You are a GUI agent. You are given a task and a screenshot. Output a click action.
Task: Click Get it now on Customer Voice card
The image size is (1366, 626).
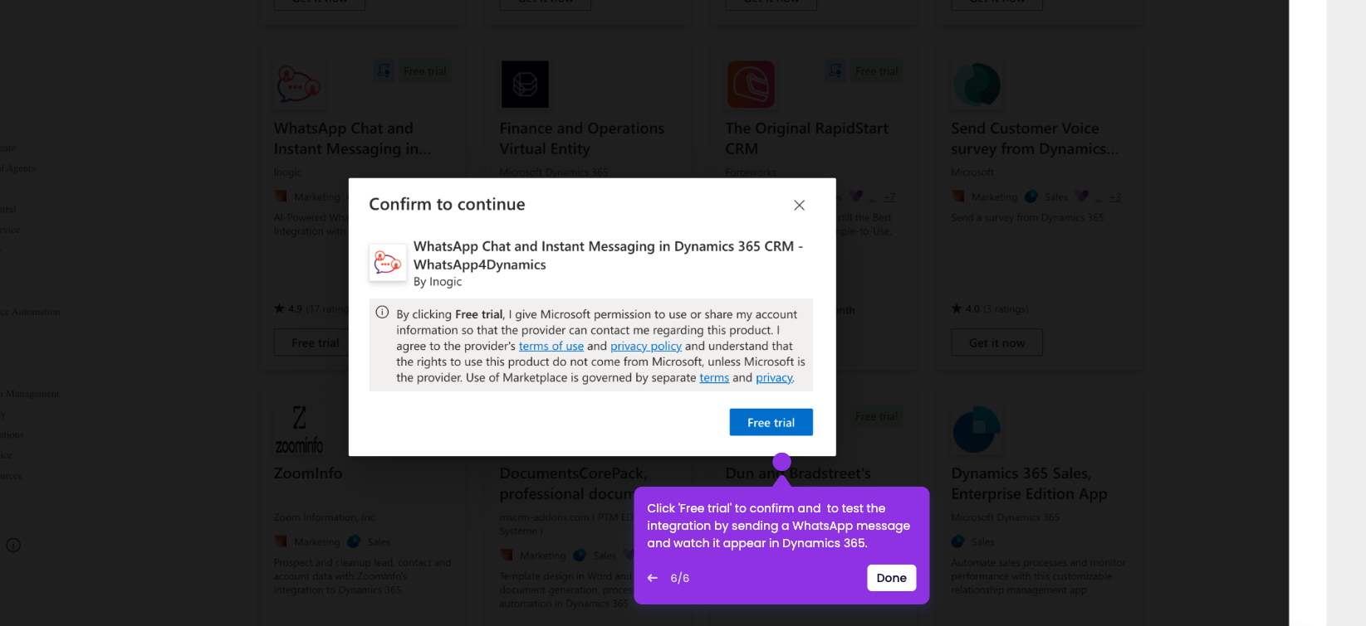point(996,342)
